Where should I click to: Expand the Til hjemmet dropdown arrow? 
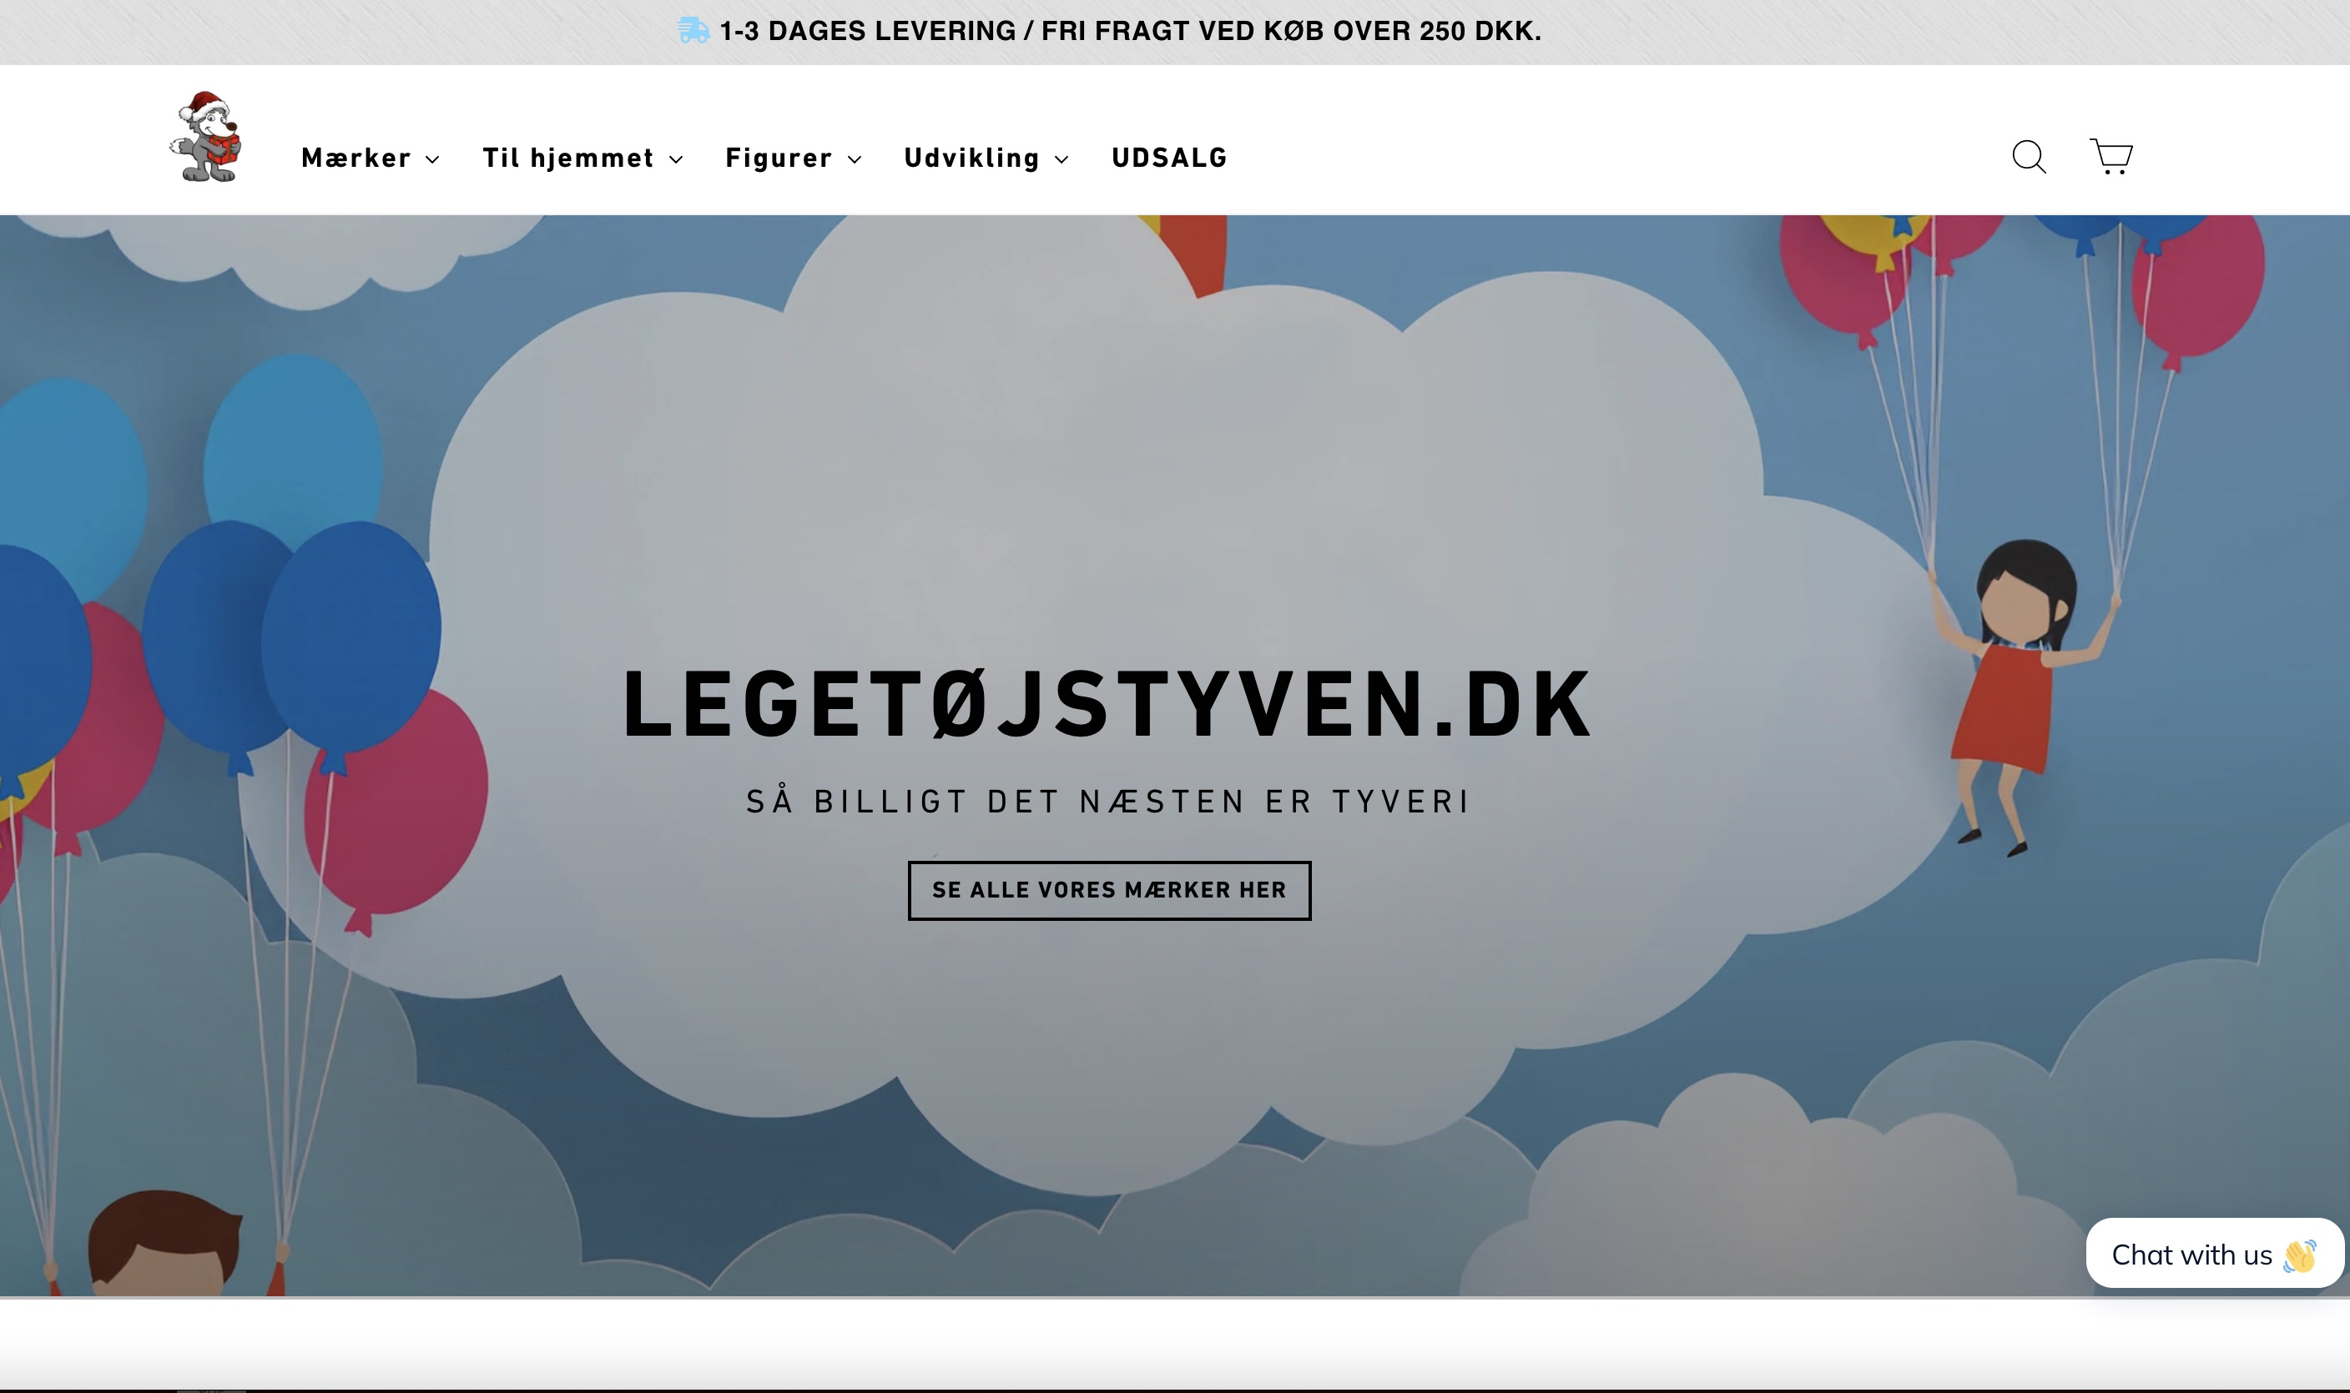[x=676, y=159]
